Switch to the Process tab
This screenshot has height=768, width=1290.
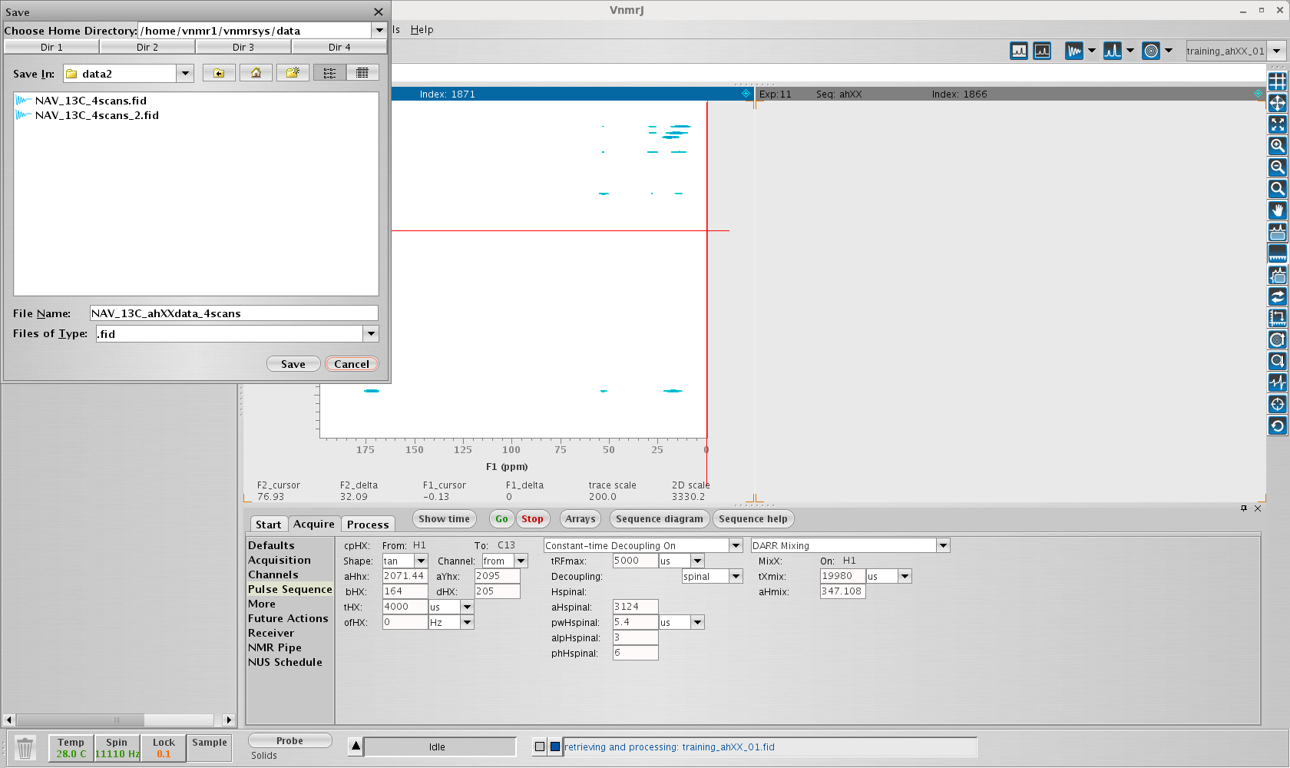tap(368, 525)
